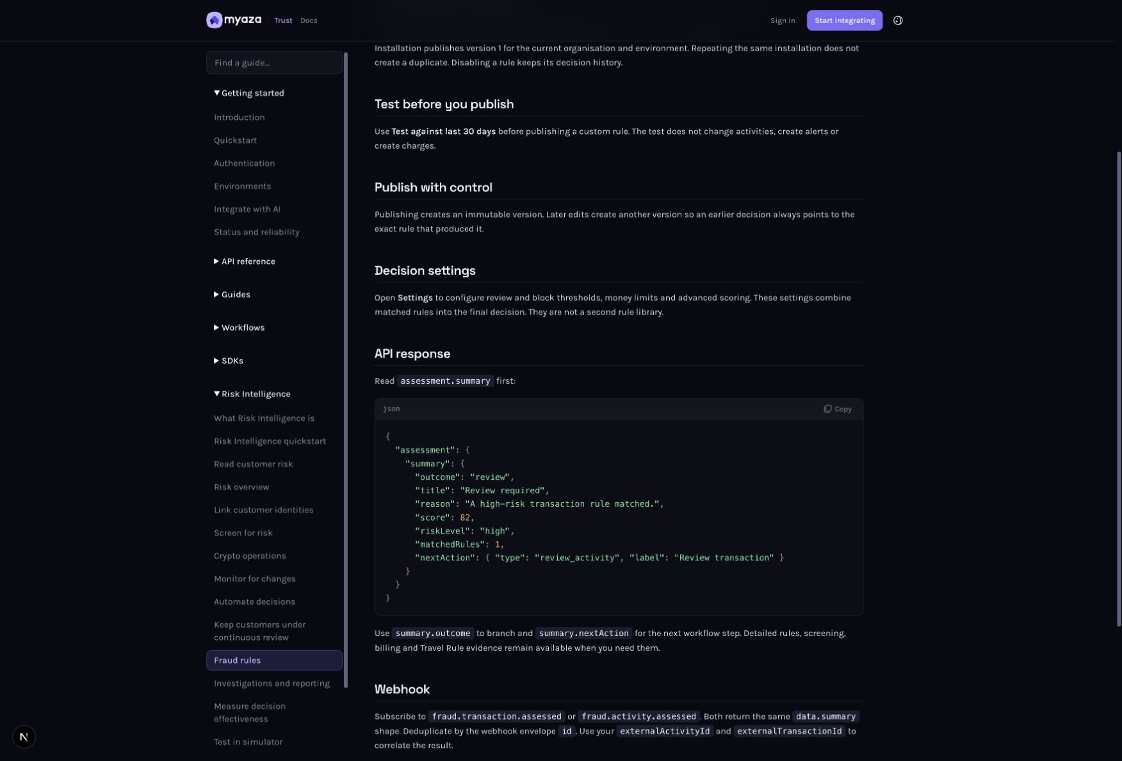Click the Test before you publish heading
This screenshot has height=761, width=1122.
coord(444,104)
